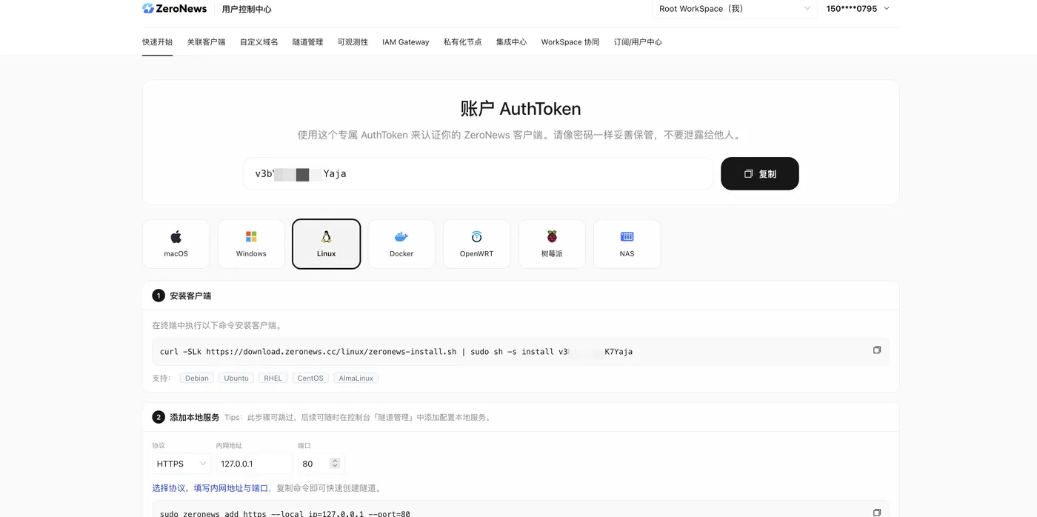Select the 树莓派 platform card
The height and width of the screenshot is (517, 1037).
[x=552, y=244]
